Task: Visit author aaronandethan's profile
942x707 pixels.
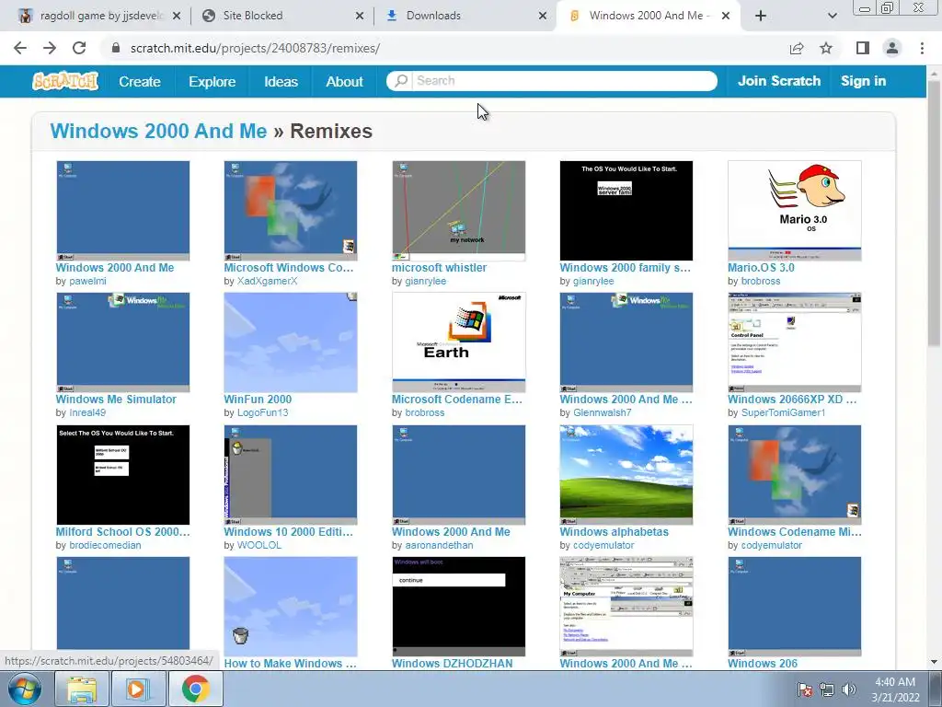Action: click(x=439, y=545)
